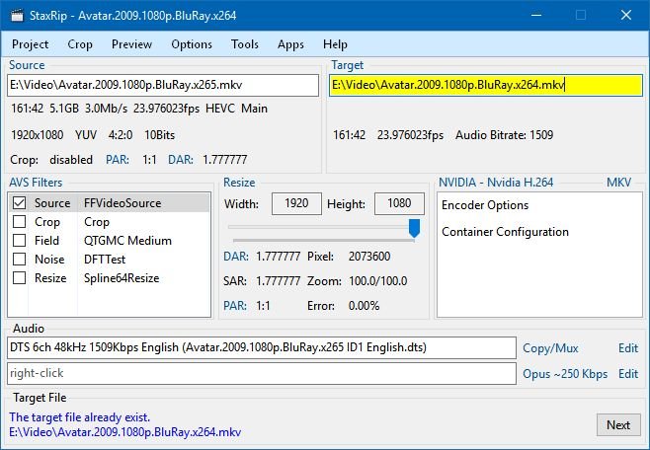Click the source PAR link
Image resolution: width=650 pixels, height=450 pixels.
tap(118, 160)
